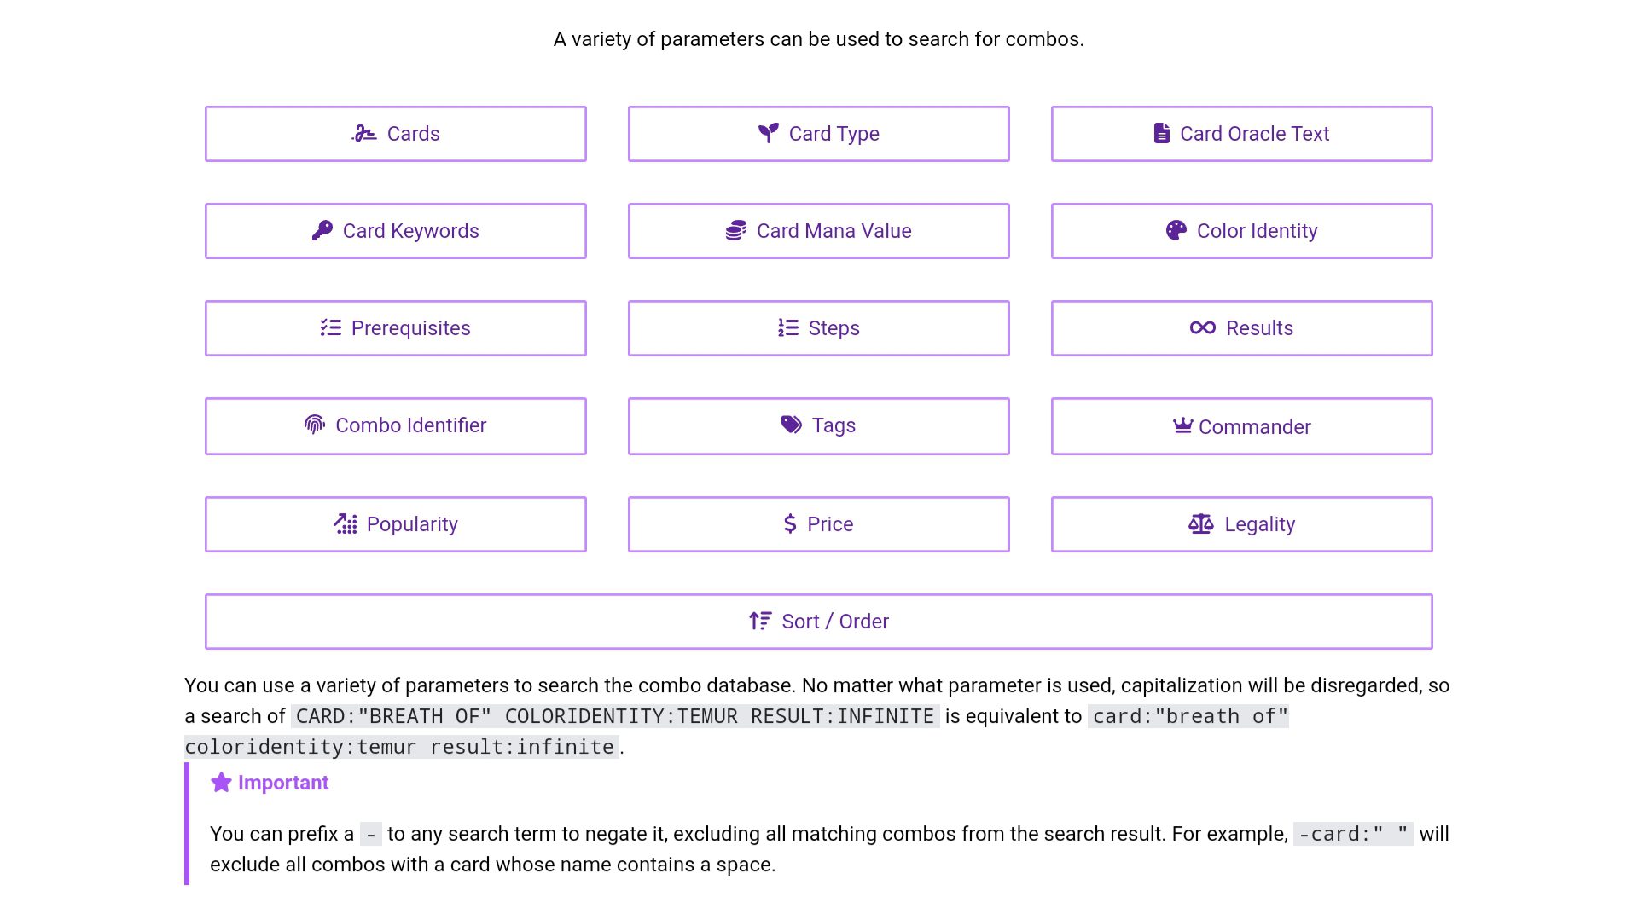Viewport: 1638px width, 908px height.
Task: Click the uppercase CARD:"BREATH OF" code example
Action: pyautogui.click(x=614, y=716)
